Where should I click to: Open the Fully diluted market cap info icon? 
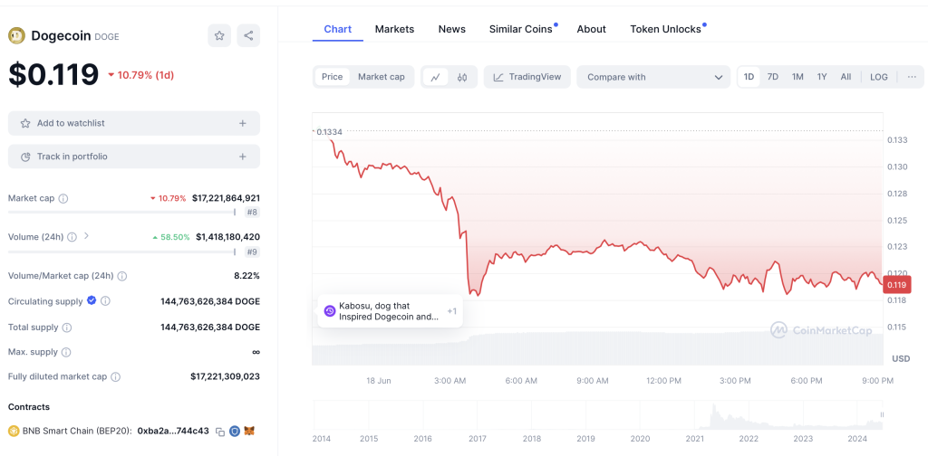coord(116,377)
